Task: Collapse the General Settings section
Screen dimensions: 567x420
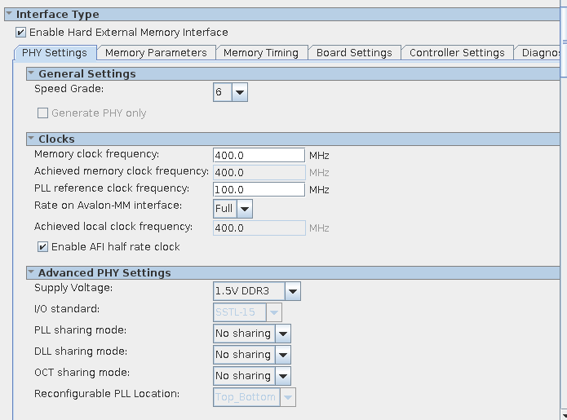Action: click(32, 73)
